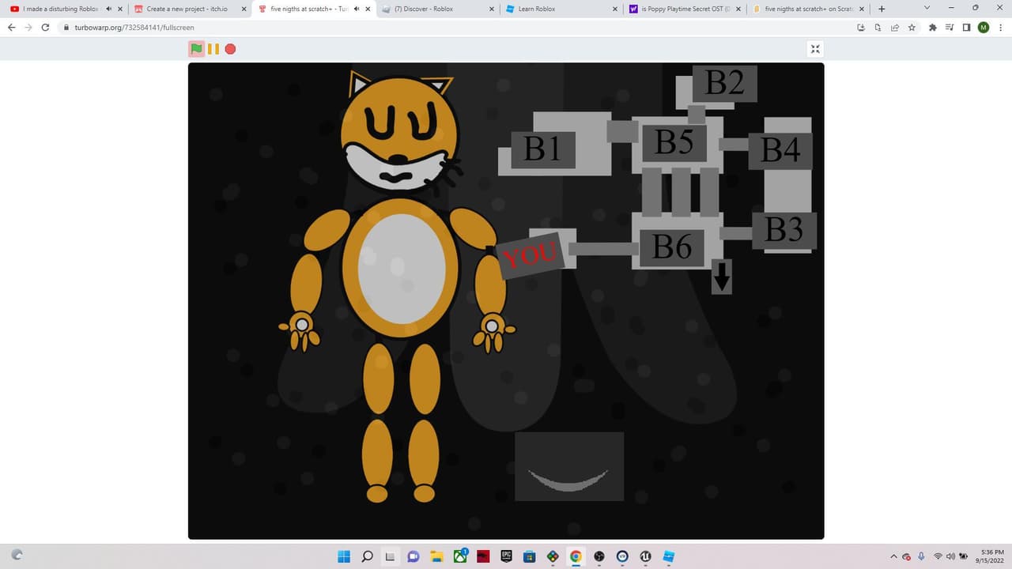Select room B4 on the camera map
Viewport: 1012px width, 569px height.
pyautogui.click(x=780, y=150)
